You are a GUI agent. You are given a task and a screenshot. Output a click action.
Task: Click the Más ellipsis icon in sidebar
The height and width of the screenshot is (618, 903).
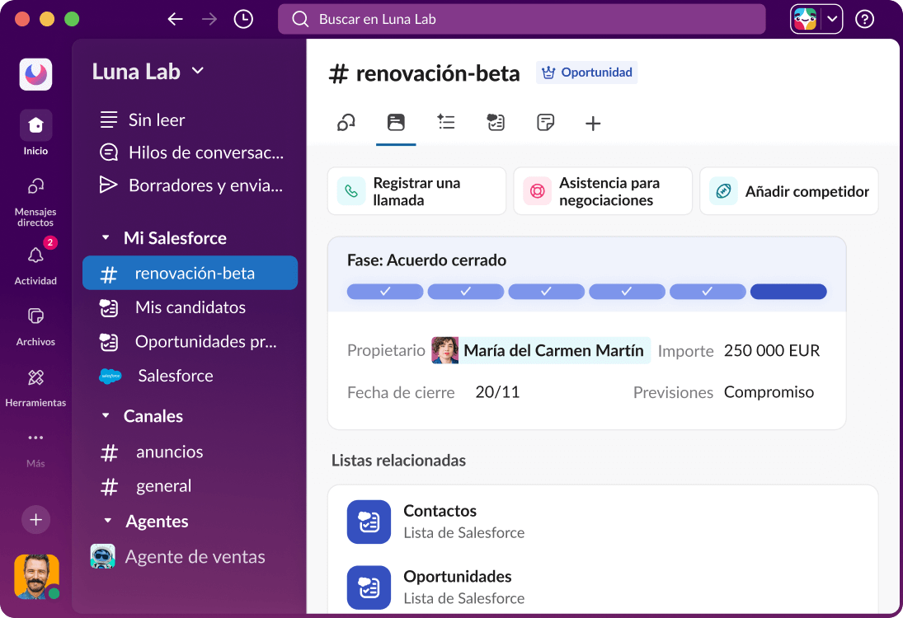pos(35,438)
